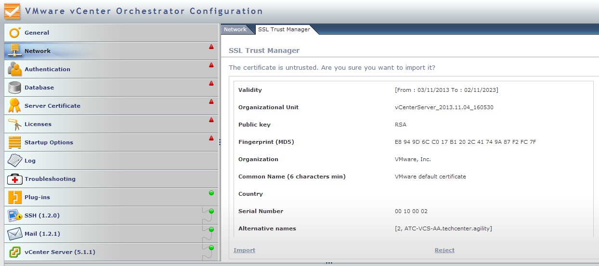Click the VMware Orchestrator logo icon

coord(13,11)
